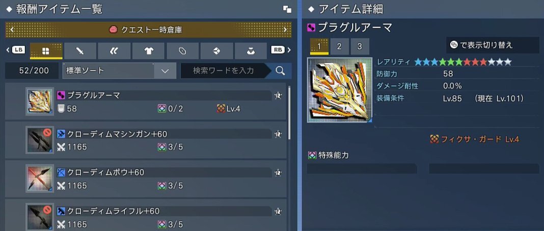Viewport: 544px width, 231px height.
Task: Switch to item detail page 2
Action: pyautogui.click(x=339, y=46)
